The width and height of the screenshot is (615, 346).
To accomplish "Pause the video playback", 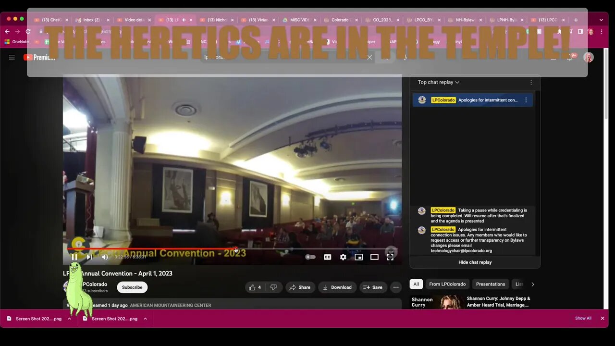I will [x=74, y=257].
